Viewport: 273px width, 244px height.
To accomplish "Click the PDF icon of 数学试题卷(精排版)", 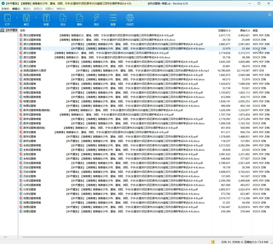I will coord(21,128).
